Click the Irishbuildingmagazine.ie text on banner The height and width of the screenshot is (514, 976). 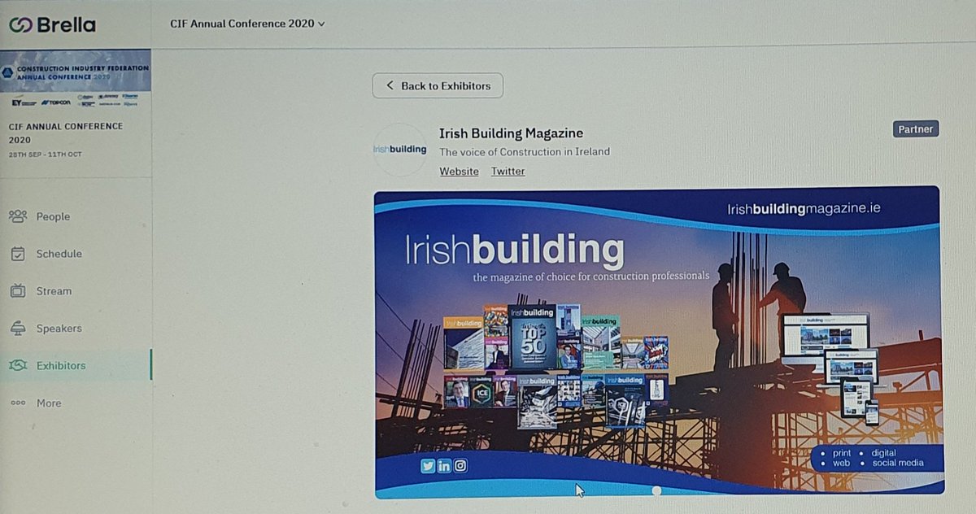804,209
